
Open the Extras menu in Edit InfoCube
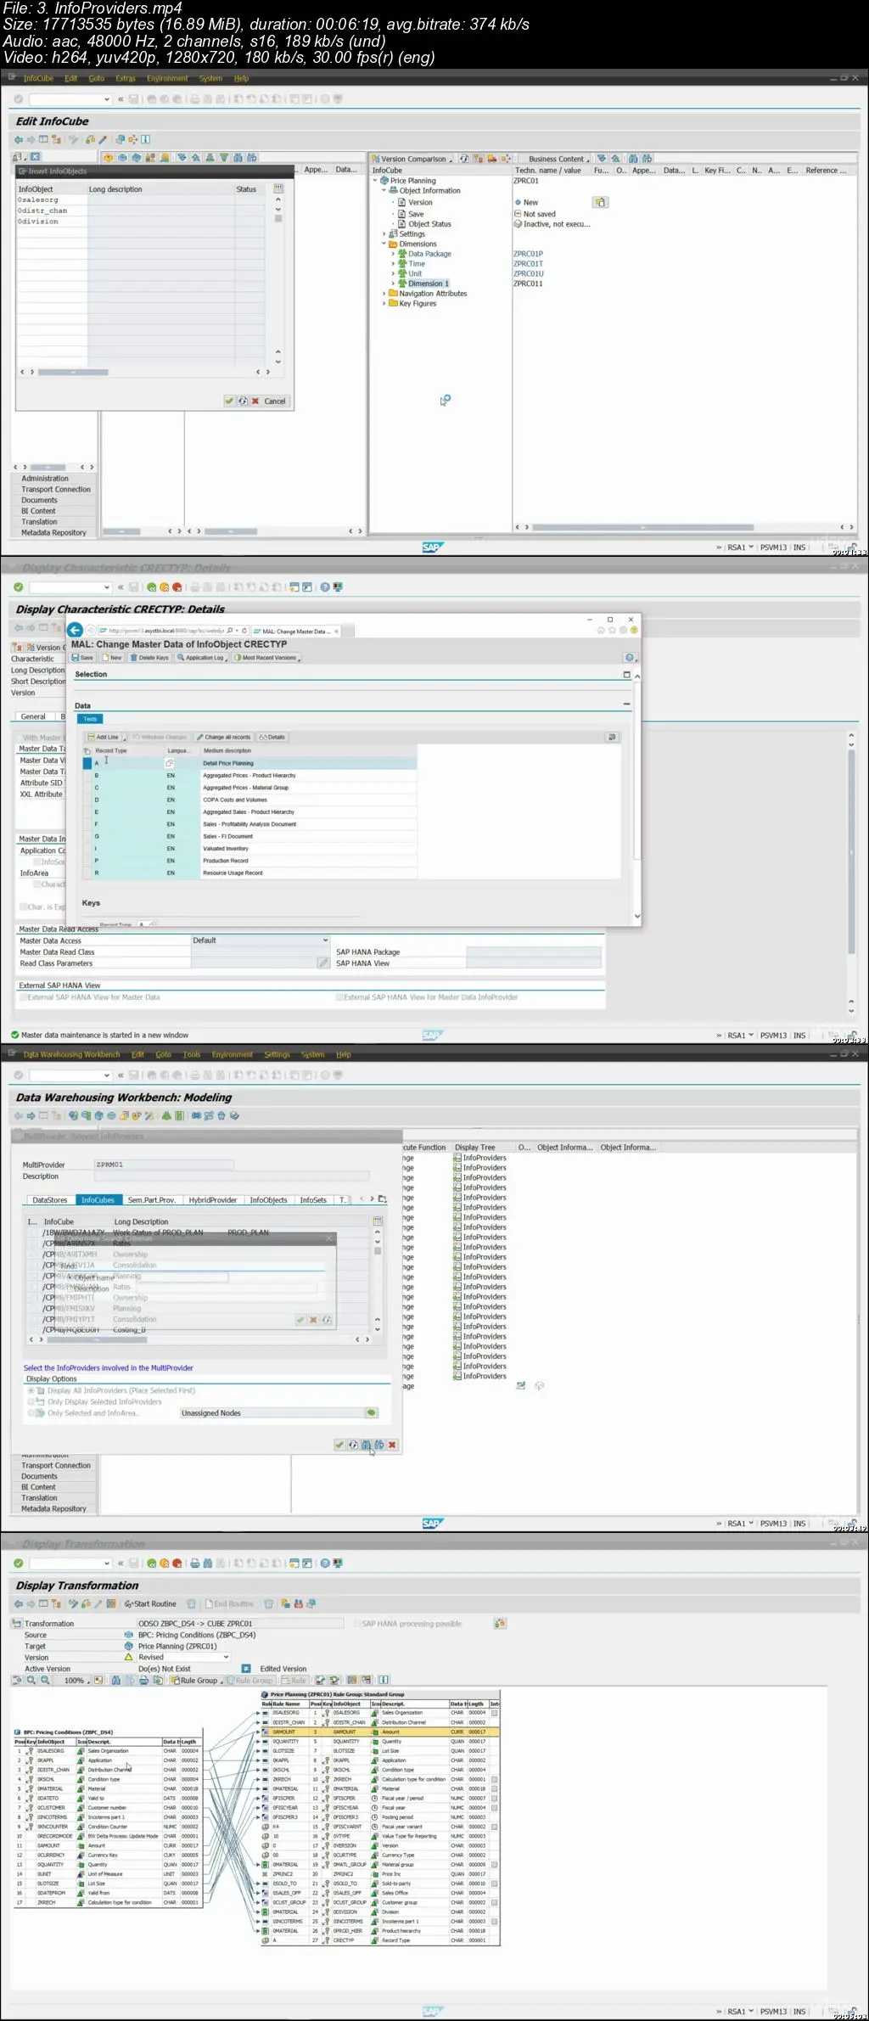(x=126, y=78)
